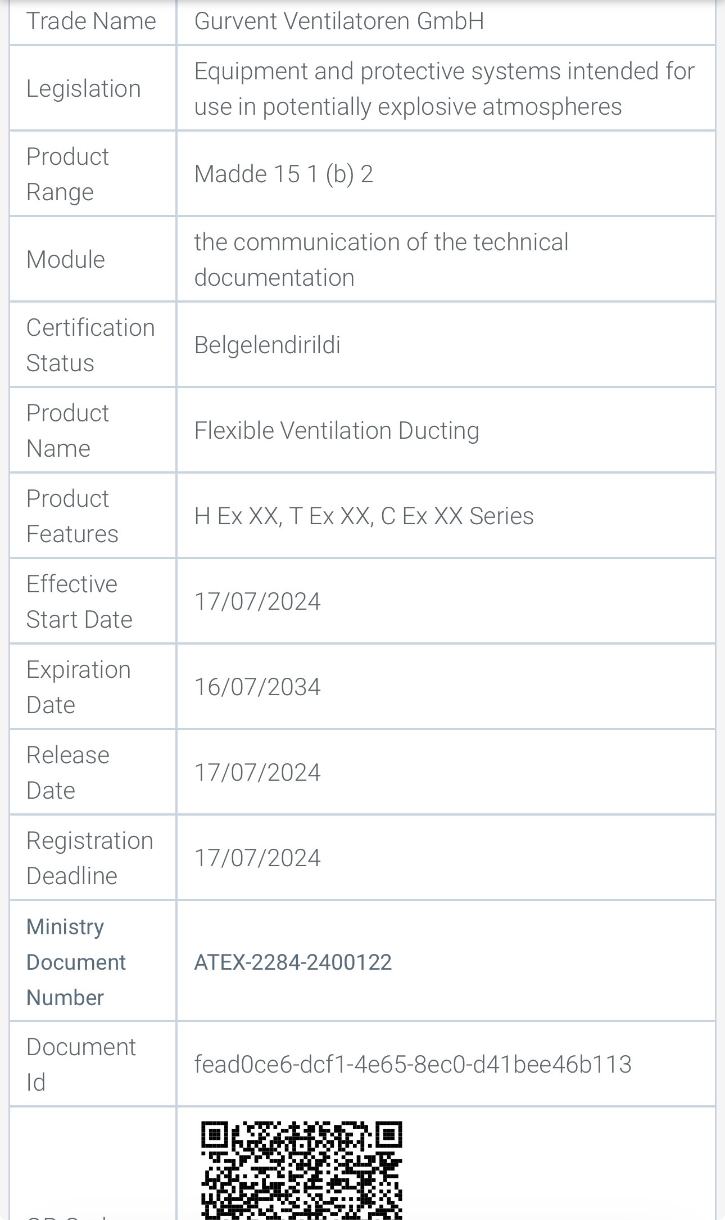Select the Document Id value text
The width and height of the screenshot is (725, 1220).
[x=413, y=1064]
